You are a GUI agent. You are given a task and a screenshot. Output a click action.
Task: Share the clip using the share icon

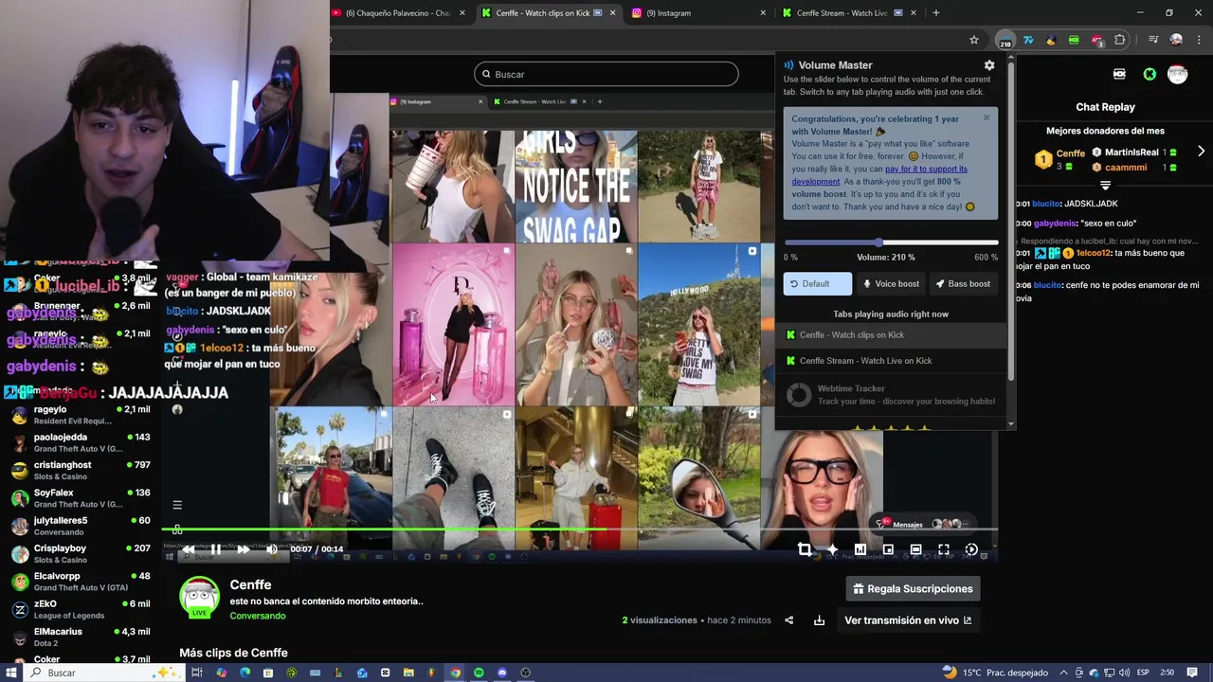pos(788,620)
